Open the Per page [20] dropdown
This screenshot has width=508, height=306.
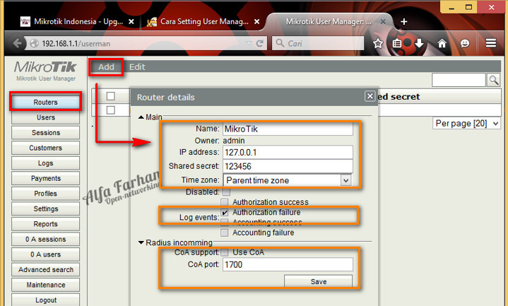tap(466, 124)
